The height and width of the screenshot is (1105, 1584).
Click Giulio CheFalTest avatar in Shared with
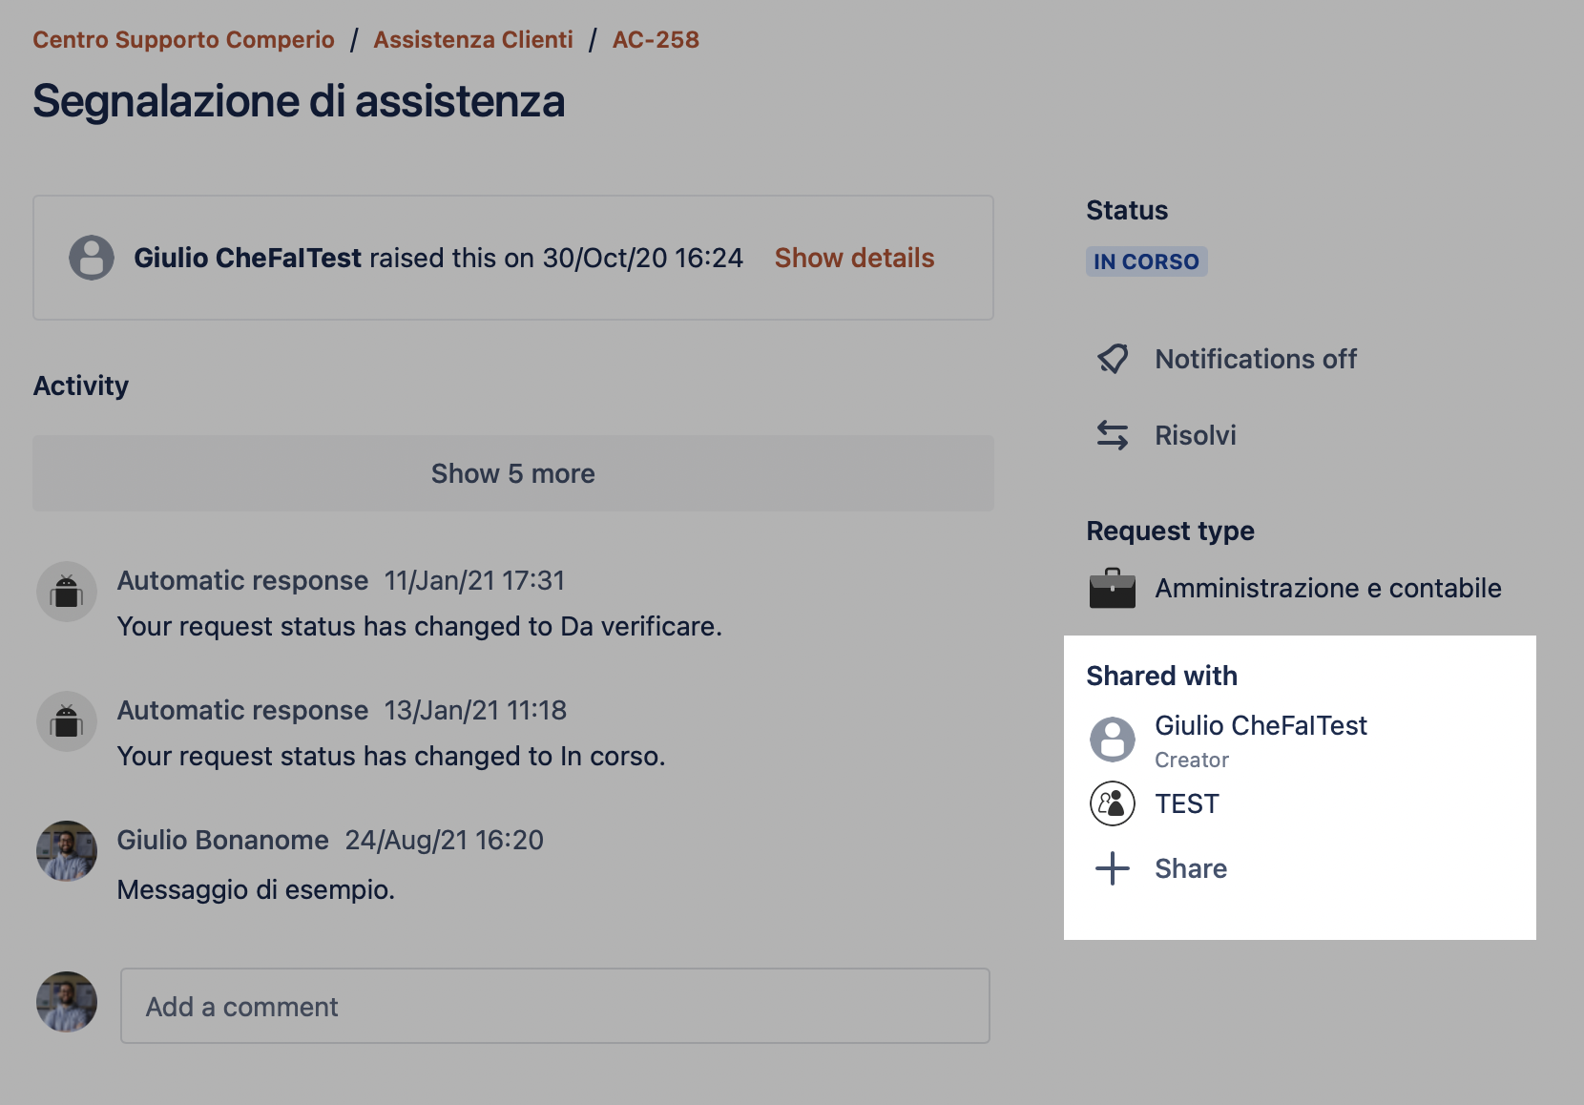pos(1113,739)
